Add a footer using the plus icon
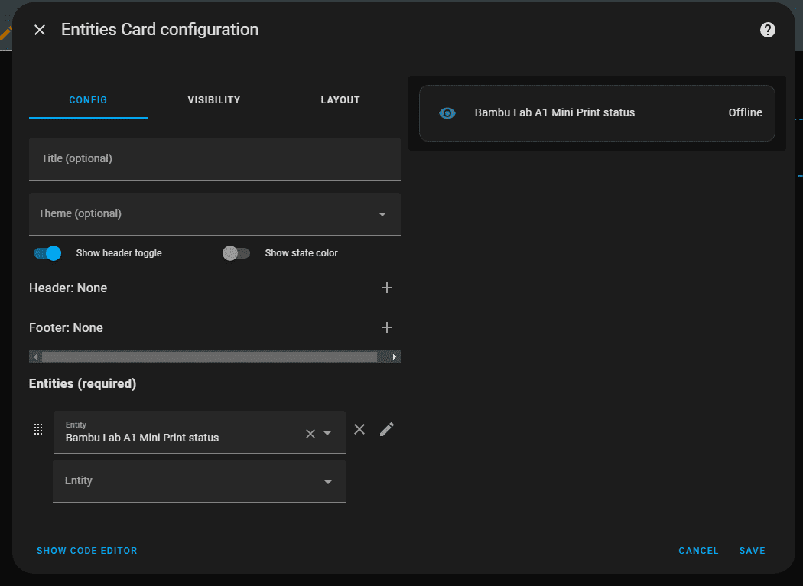 (387, 327)
